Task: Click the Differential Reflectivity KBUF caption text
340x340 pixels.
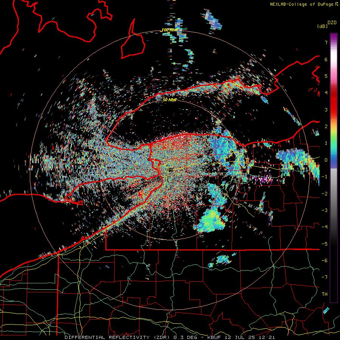Action: [170, 337]
